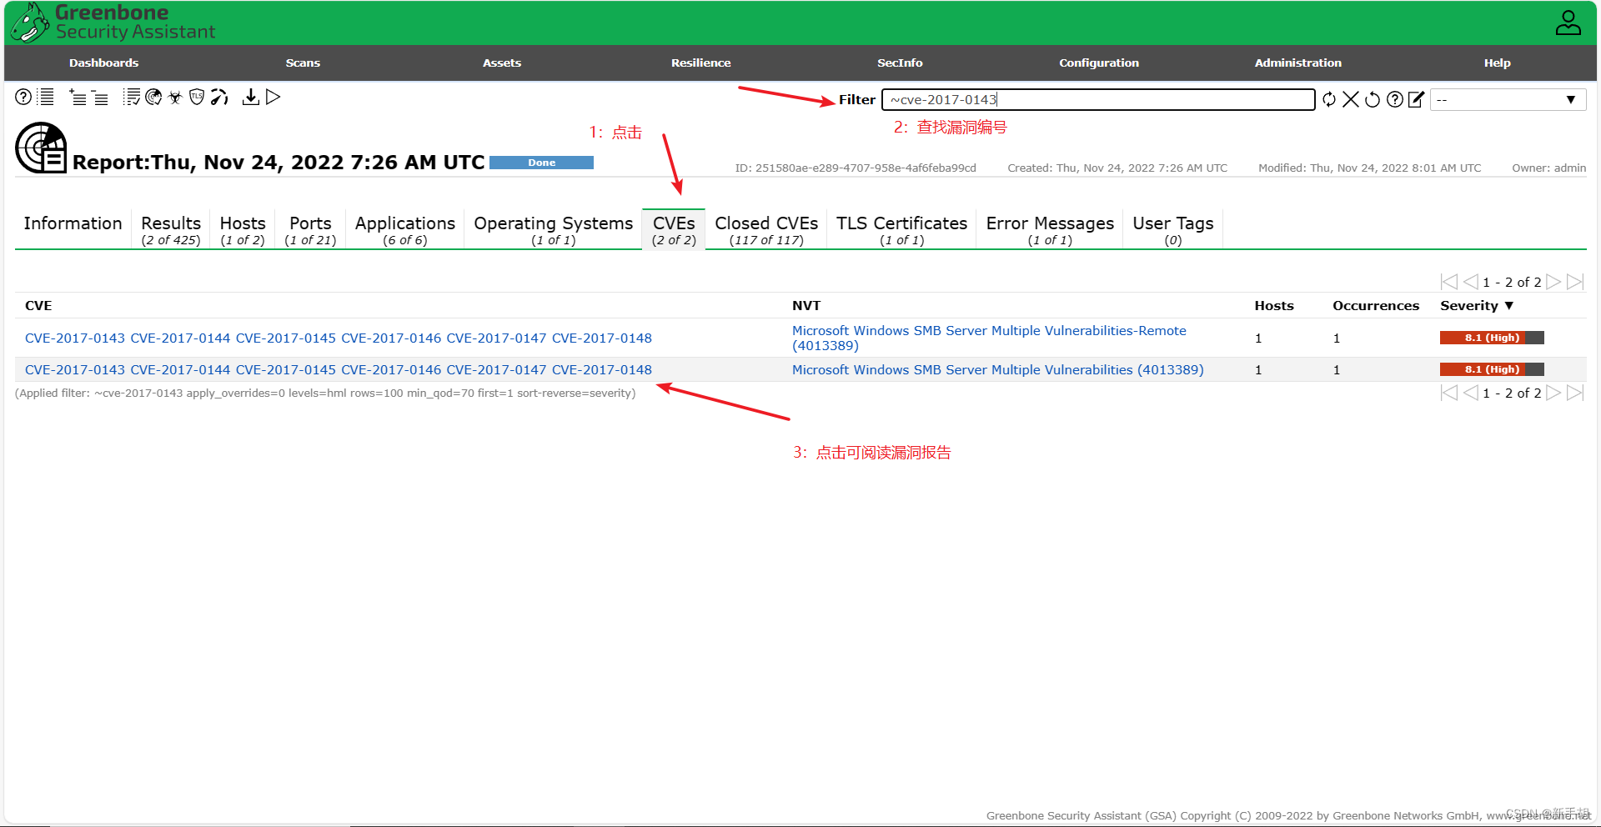Sort table by Severity column

point(1476,305)
